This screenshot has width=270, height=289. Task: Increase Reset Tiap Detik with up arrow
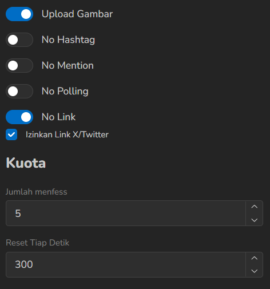[255, 258]
